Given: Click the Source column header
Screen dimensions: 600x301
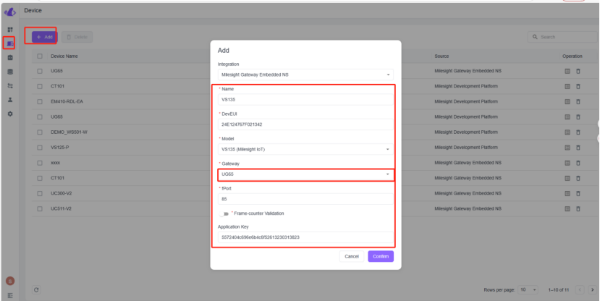Looking at the screenshot, I should pos(441,56).
